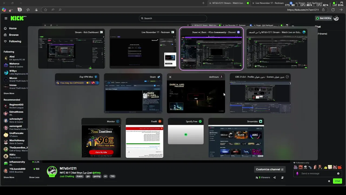346x195 pixels.
Task: Open Muvxn channel in Following list
Action: (16, 79)
